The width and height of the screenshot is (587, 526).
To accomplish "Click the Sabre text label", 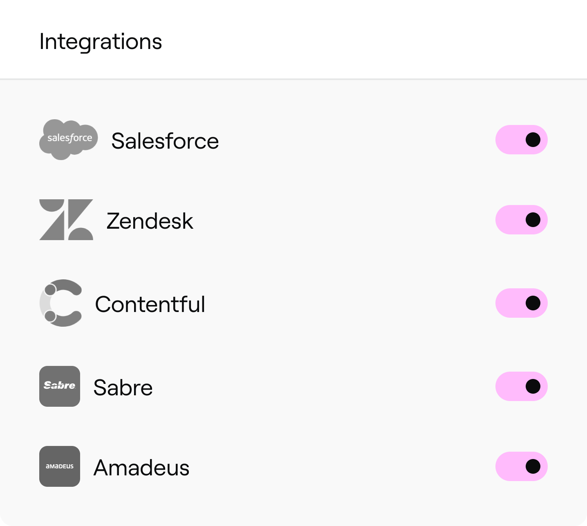I will [123, 388].
